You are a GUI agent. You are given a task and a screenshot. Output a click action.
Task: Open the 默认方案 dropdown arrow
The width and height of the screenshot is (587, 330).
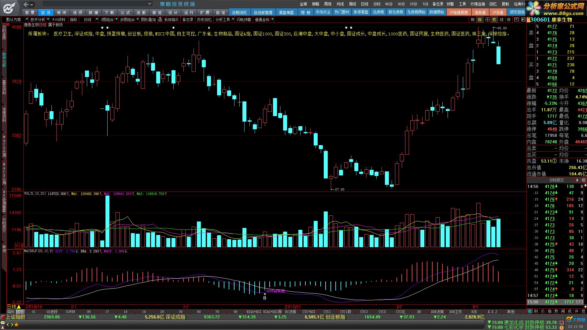(27, 20)
